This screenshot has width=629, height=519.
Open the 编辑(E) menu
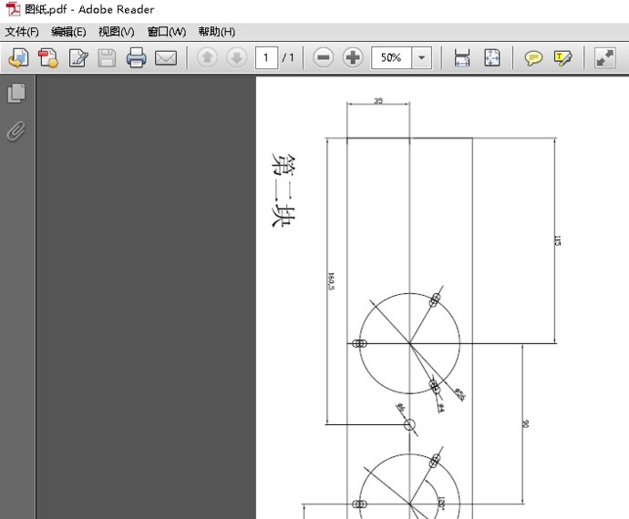point(68,32)
